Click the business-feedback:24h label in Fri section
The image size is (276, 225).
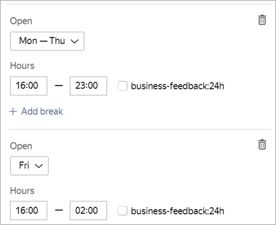coord(177,211)
